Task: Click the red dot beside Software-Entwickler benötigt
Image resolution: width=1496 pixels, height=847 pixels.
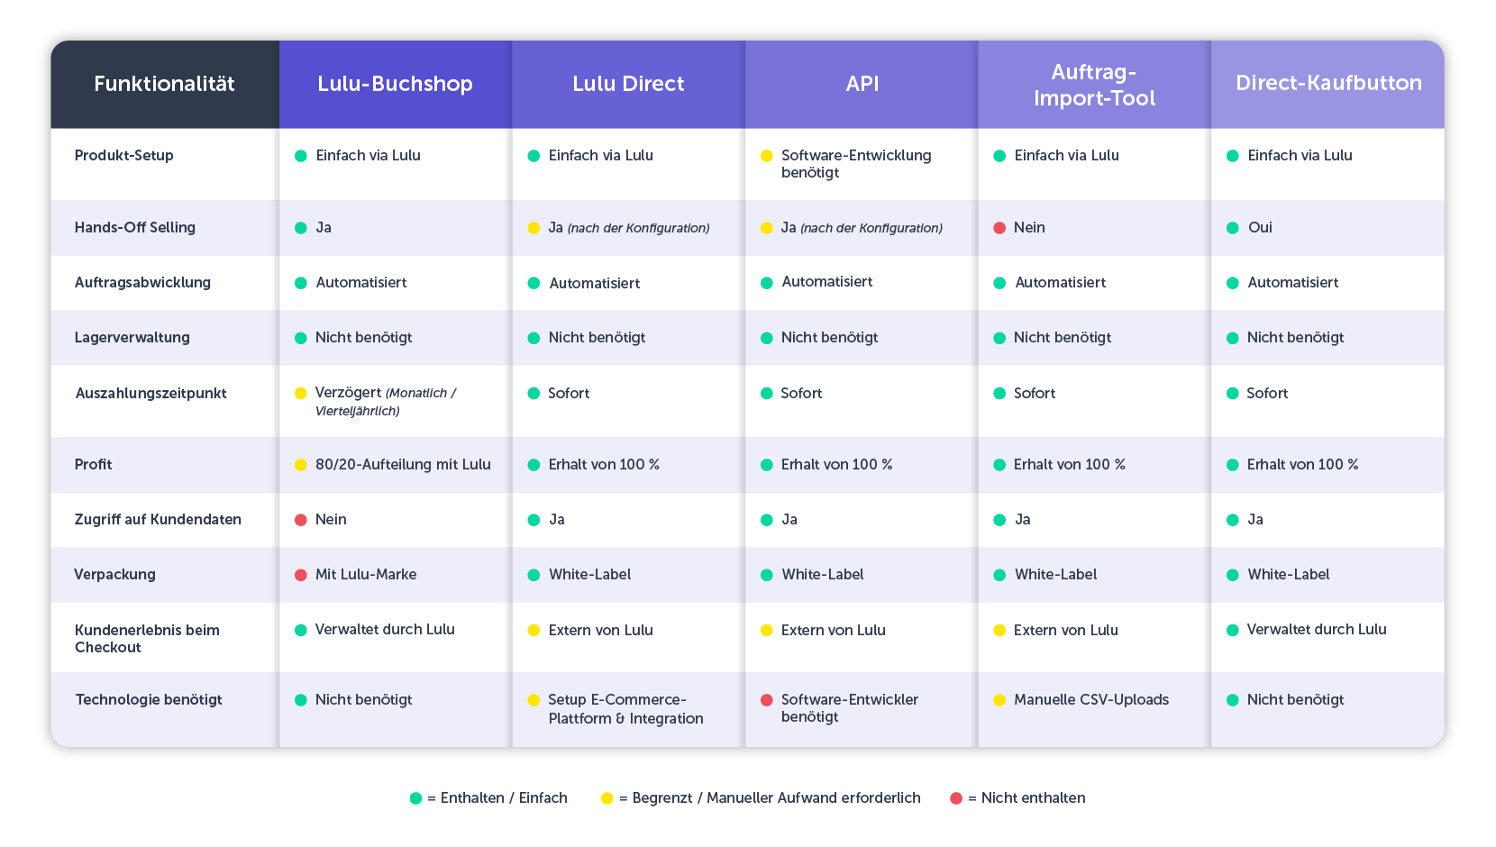Action: point(767,700)
